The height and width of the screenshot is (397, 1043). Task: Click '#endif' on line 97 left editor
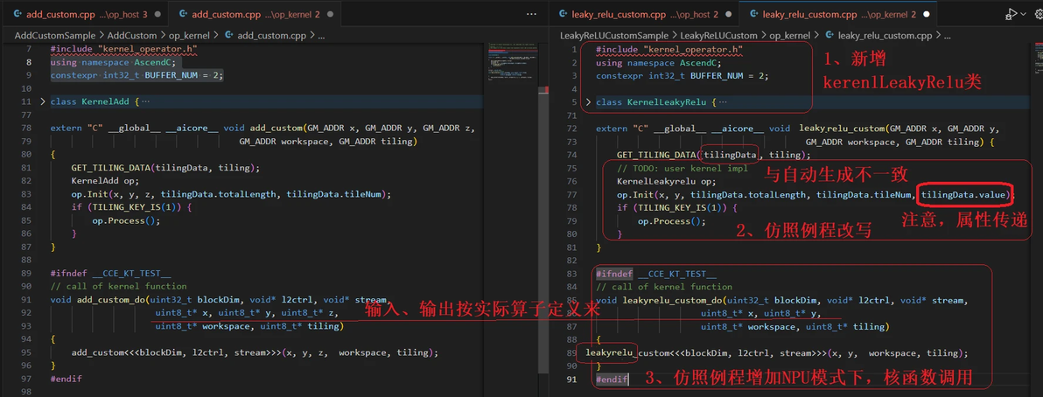click(x=66, y=379)
